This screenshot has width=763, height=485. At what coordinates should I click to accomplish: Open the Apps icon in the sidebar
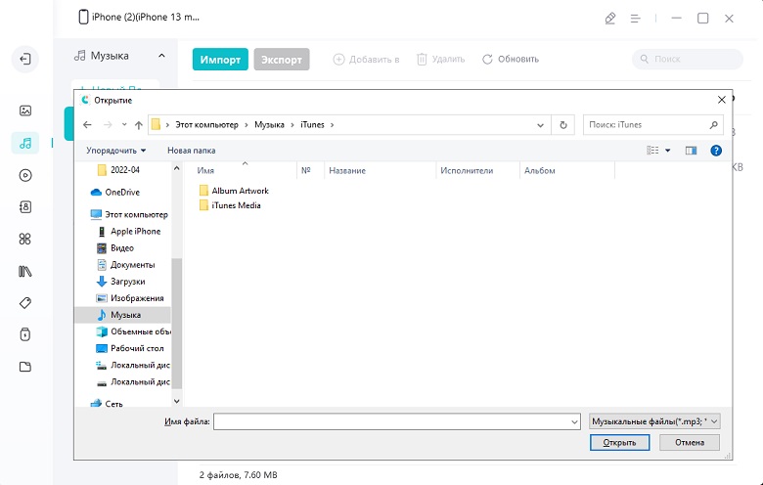pos(25,239)
